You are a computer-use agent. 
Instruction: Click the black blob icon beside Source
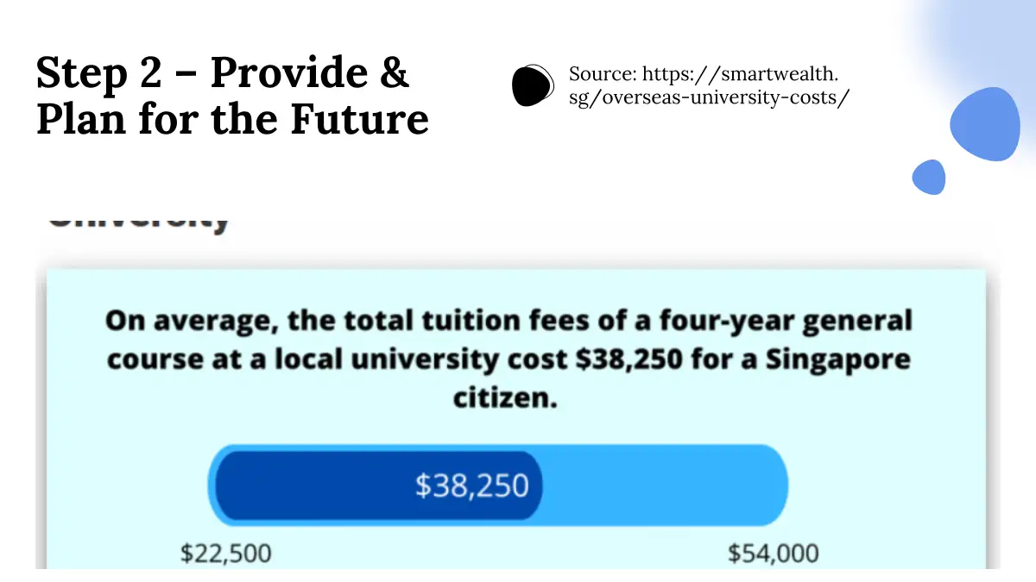[x=533, y=85]
